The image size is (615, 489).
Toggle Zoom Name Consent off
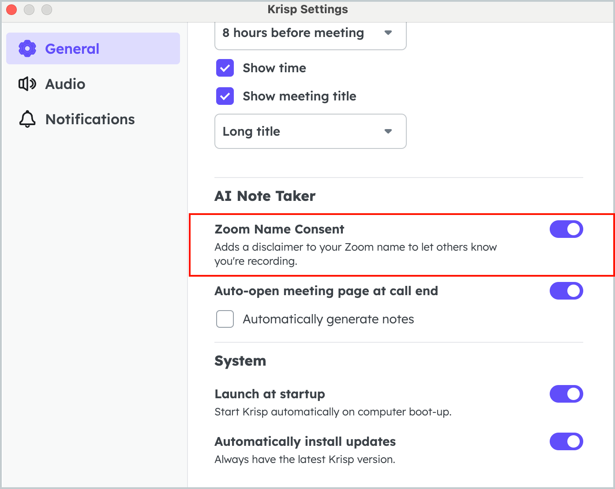(x=566, y=229)
